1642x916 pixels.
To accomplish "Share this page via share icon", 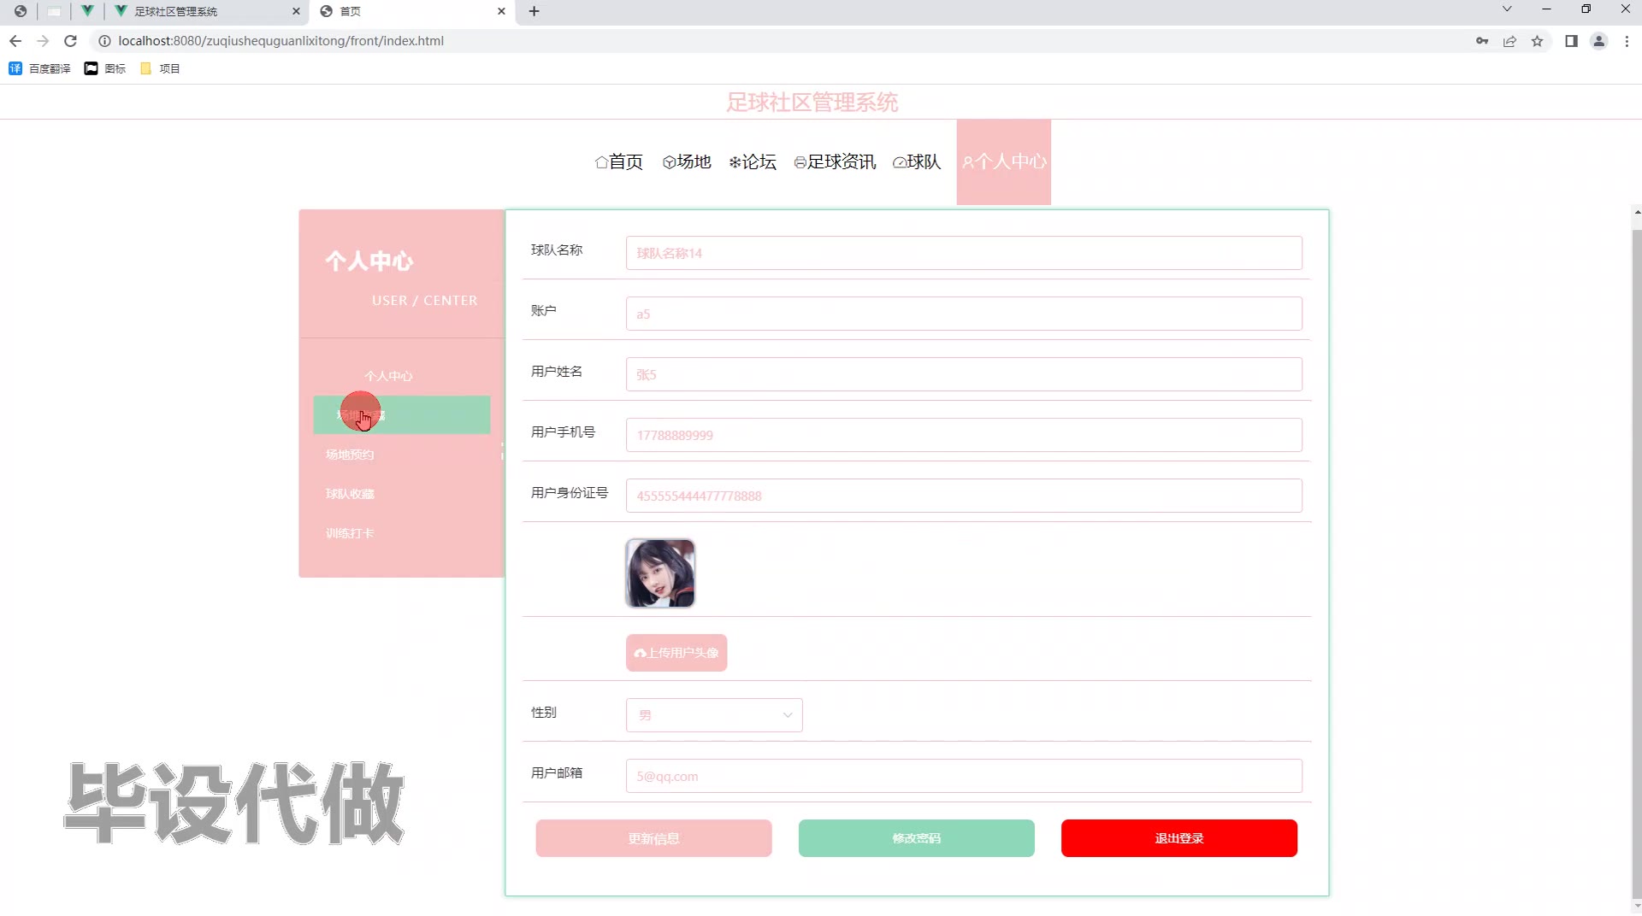I will 1509,41.
